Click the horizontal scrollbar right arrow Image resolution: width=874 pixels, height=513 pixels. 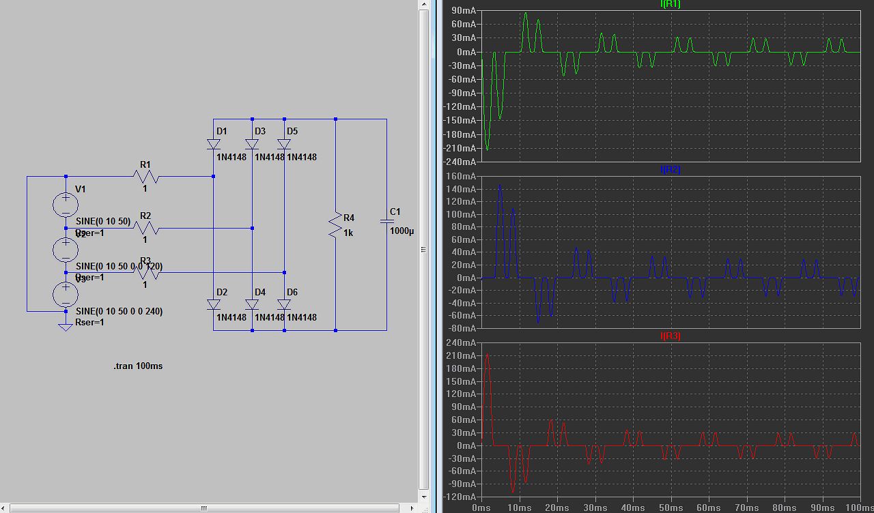[x=412, y=508]
